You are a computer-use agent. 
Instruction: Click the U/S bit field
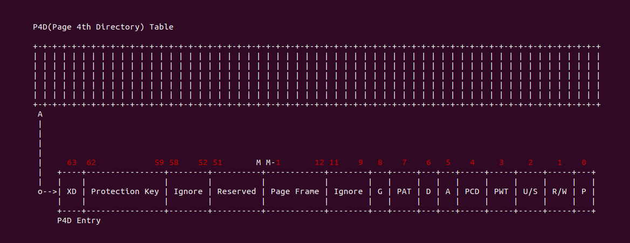530,191
